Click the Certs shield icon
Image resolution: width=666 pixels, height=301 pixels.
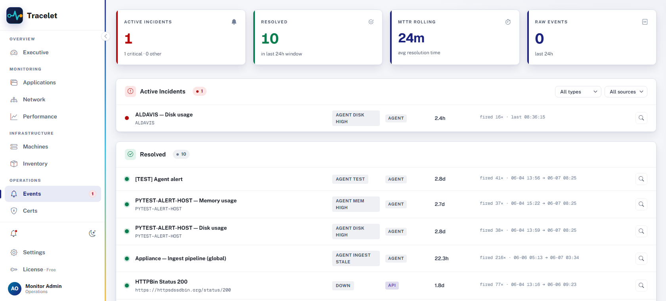(x=14, y=211)
